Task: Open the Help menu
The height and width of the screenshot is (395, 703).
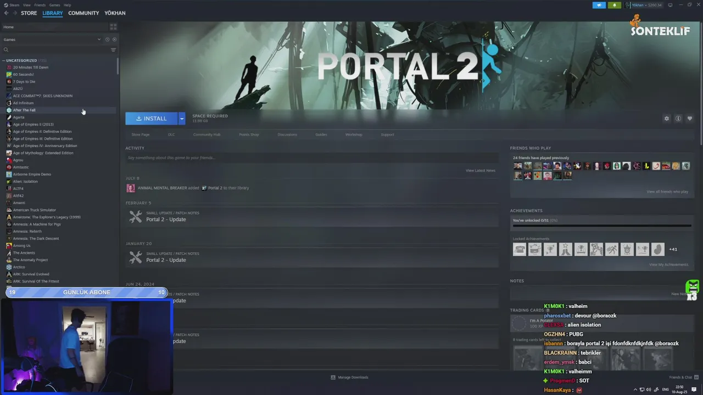Action: (67, 5)
